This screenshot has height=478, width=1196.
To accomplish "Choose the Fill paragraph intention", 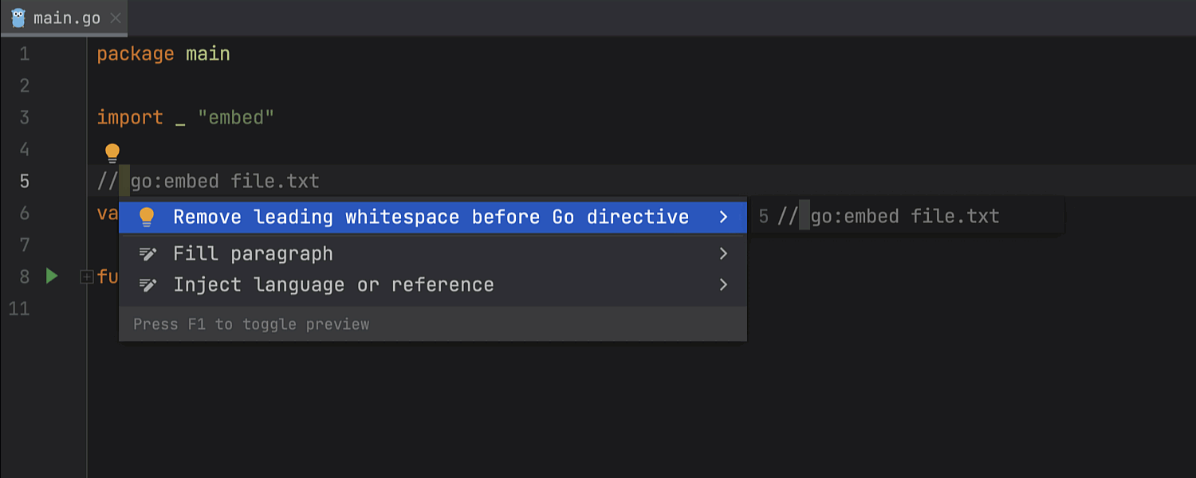I will (x=253, y=254).
